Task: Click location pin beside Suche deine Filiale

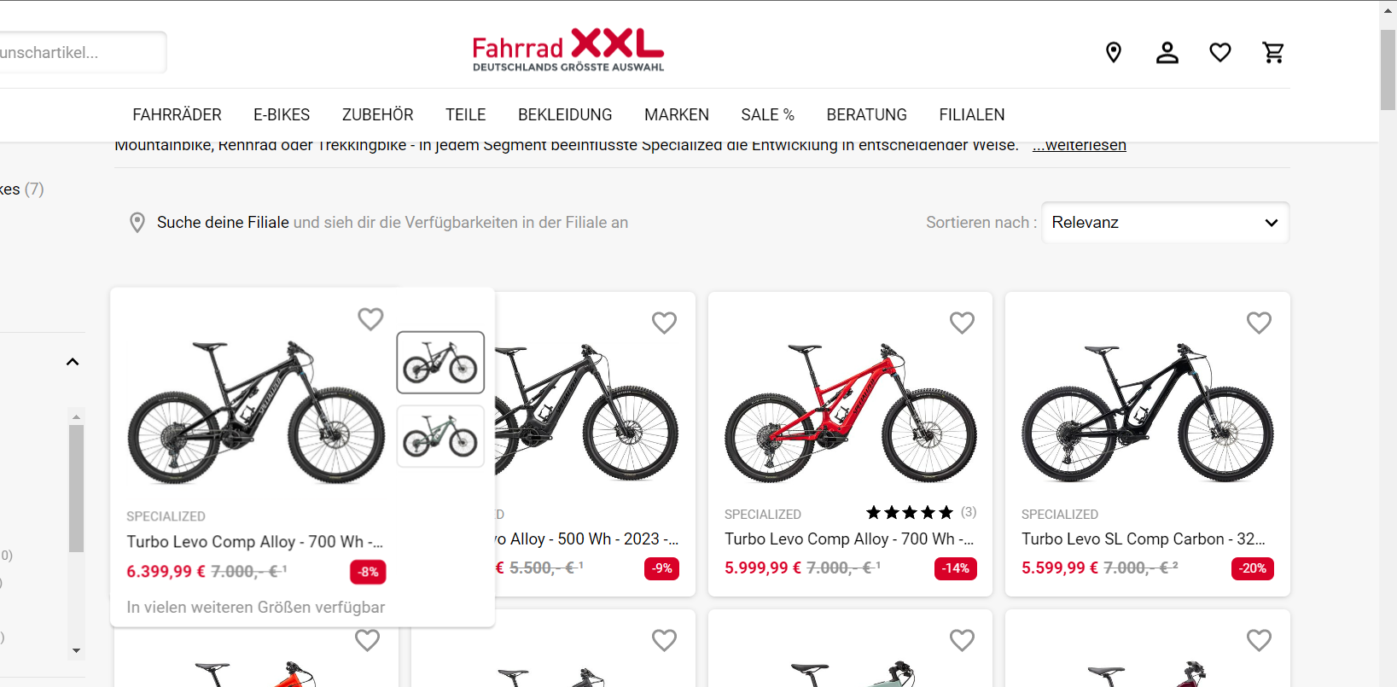Action: 137,223
